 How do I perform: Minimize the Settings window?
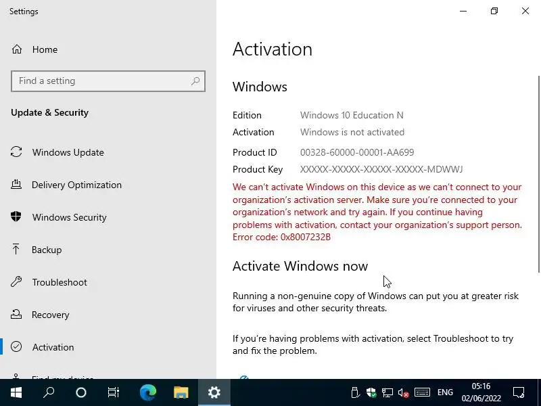pyautogui.click(x=463, y=11)
